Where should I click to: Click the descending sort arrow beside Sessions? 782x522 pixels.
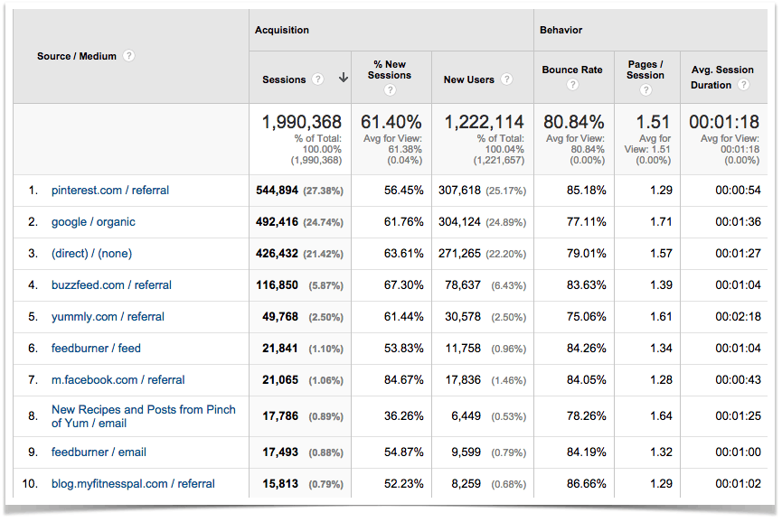coord(344,79)
